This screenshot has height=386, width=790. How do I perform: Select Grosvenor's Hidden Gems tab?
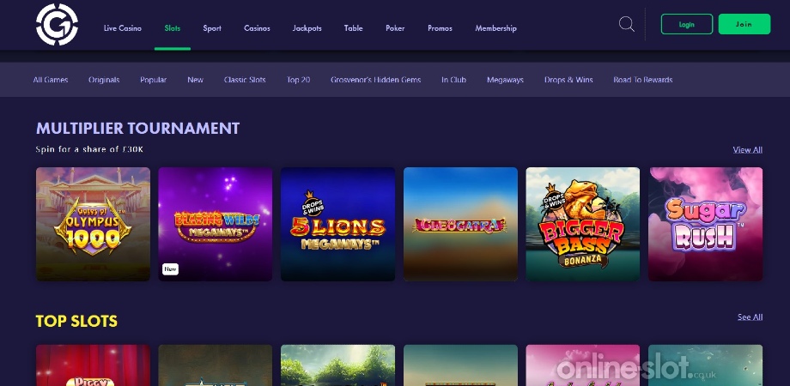pyautogui.click(x=376, y=80)
